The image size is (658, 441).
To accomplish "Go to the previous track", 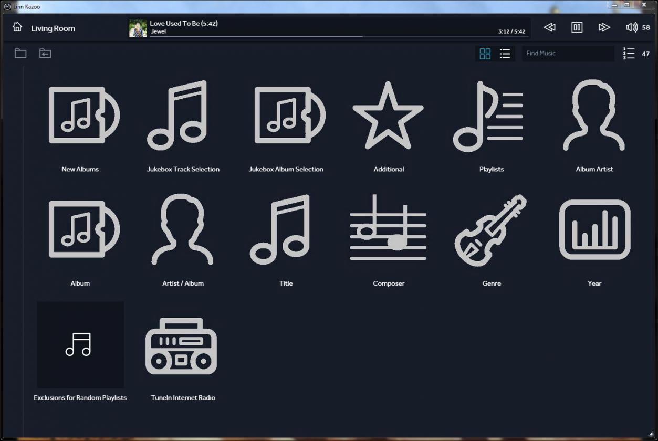I will (x=549, y=27).
